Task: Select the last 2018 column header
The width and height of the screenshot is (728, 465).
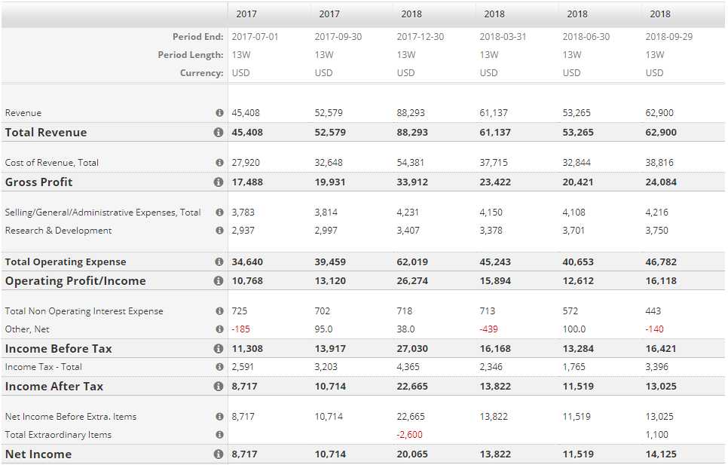Action: [x=659, y=14]
